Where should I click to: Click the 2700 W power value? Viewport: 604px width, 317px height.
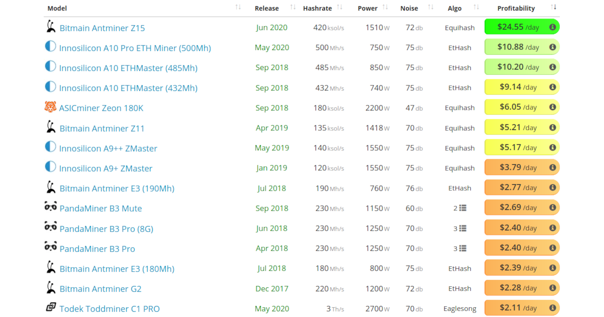tap(377, 309)
